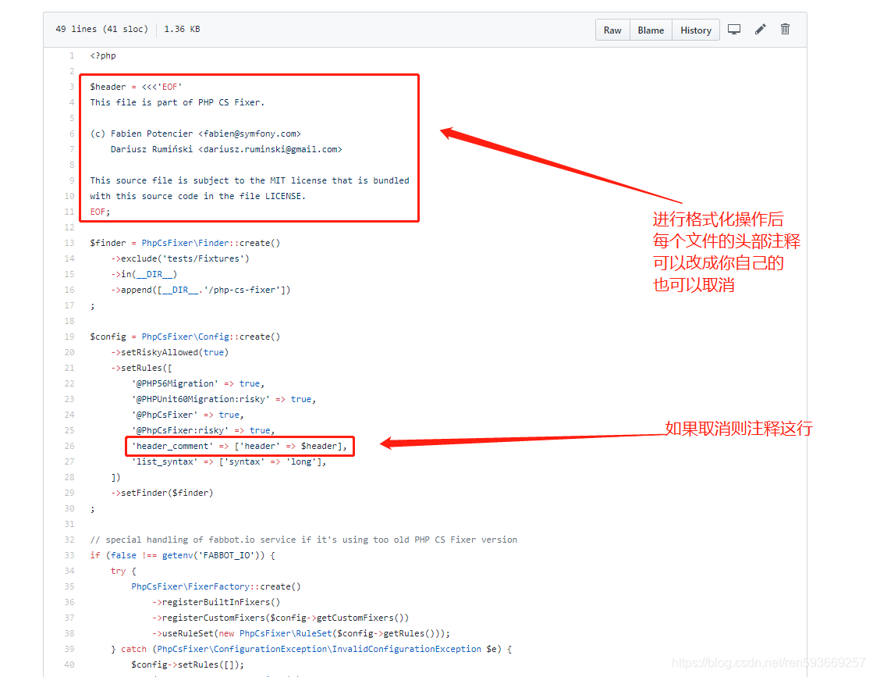
Task: Click 'This source file is subject to the MIT license' line
Action: click(x=250, y=180)
